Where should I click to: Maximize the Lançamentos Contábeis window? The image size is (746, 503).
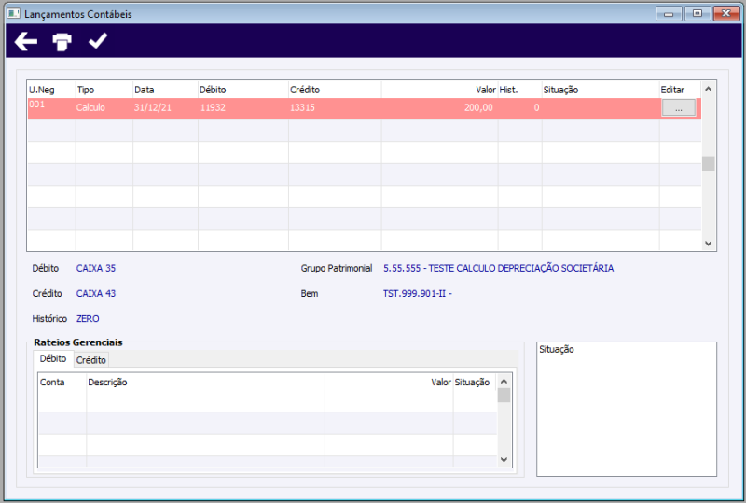[698, 13]
